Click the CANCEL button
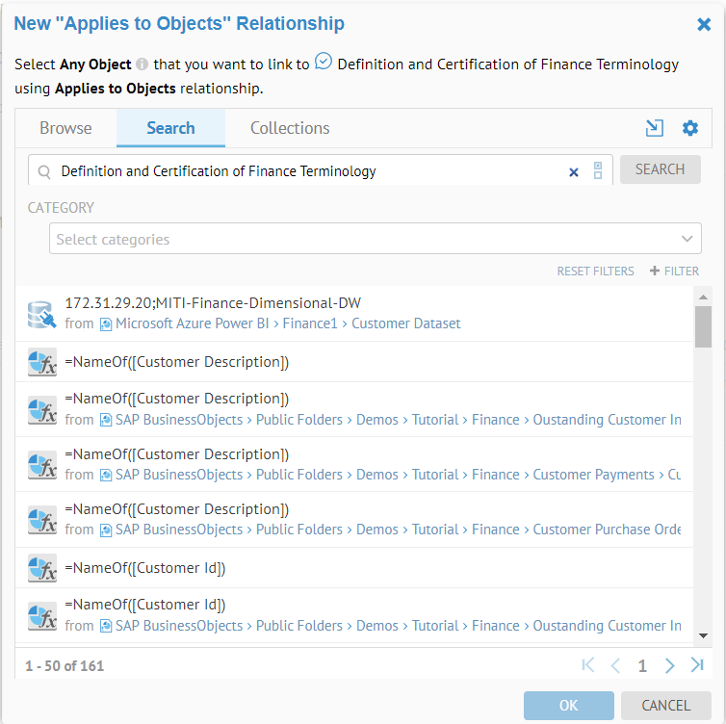The height and width of the screenshot is (724, 726). point(665,705)
